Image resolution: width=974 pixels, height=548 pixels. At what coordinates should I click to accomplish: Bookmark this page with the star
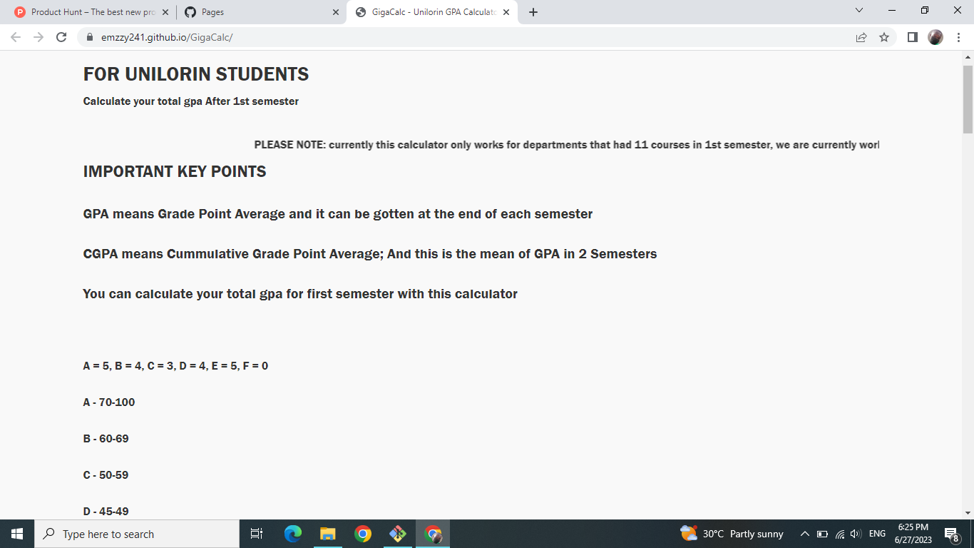884,37
